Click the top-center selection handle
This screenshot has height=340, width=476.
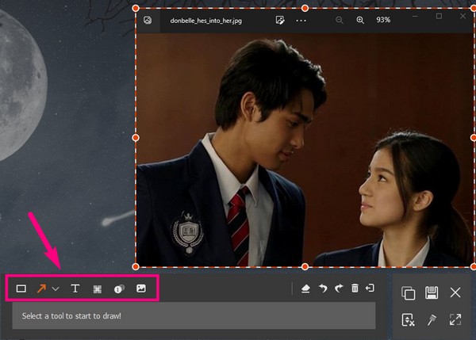pyautogui.click(x=305, y=8)
